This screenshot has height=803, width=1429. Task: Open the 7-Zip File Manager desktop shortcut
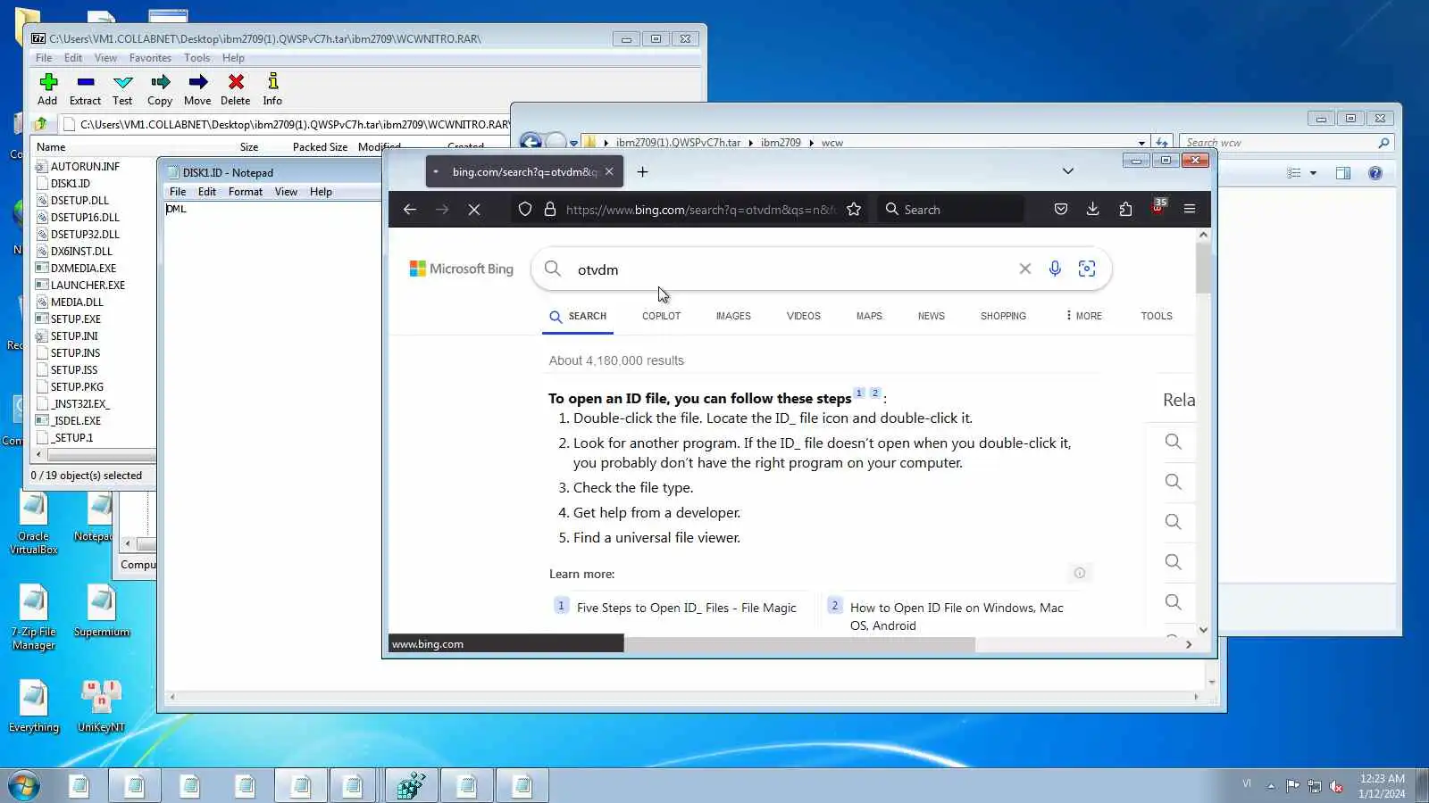point(34,617)
